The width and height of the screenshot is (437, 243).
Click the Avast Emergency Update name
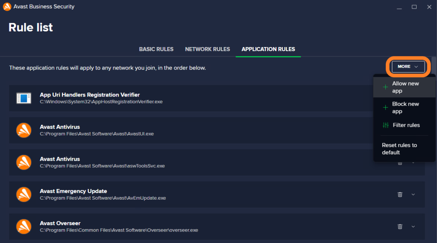pyautogui.click(x=73, y=191)
